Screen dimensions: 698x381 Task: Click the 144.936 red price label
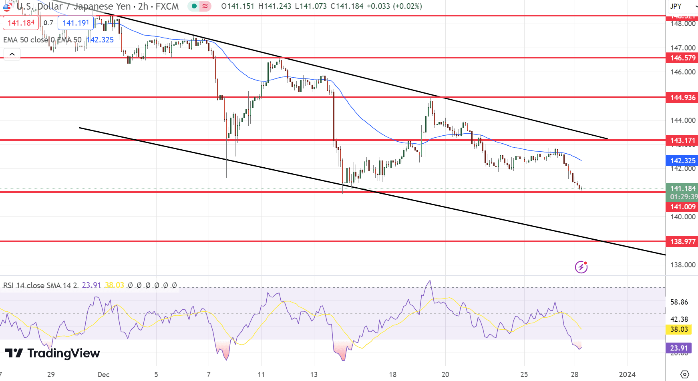683,98
